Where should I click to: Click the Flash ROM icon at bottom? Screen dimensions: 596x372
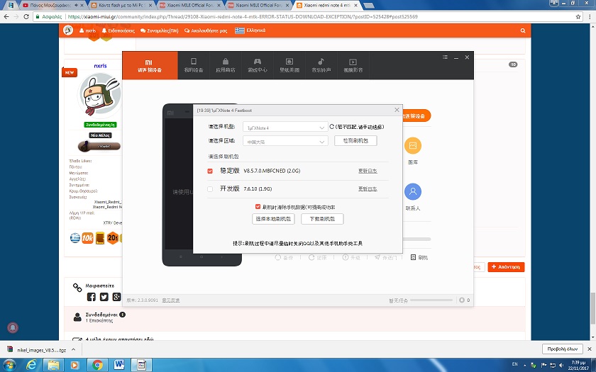(x=417, y=258)
